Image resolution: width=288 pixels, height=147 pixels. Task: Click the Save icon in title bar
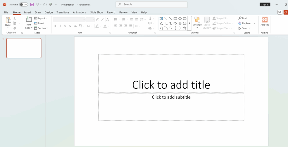pyautogui.click(x=32, y=5)
